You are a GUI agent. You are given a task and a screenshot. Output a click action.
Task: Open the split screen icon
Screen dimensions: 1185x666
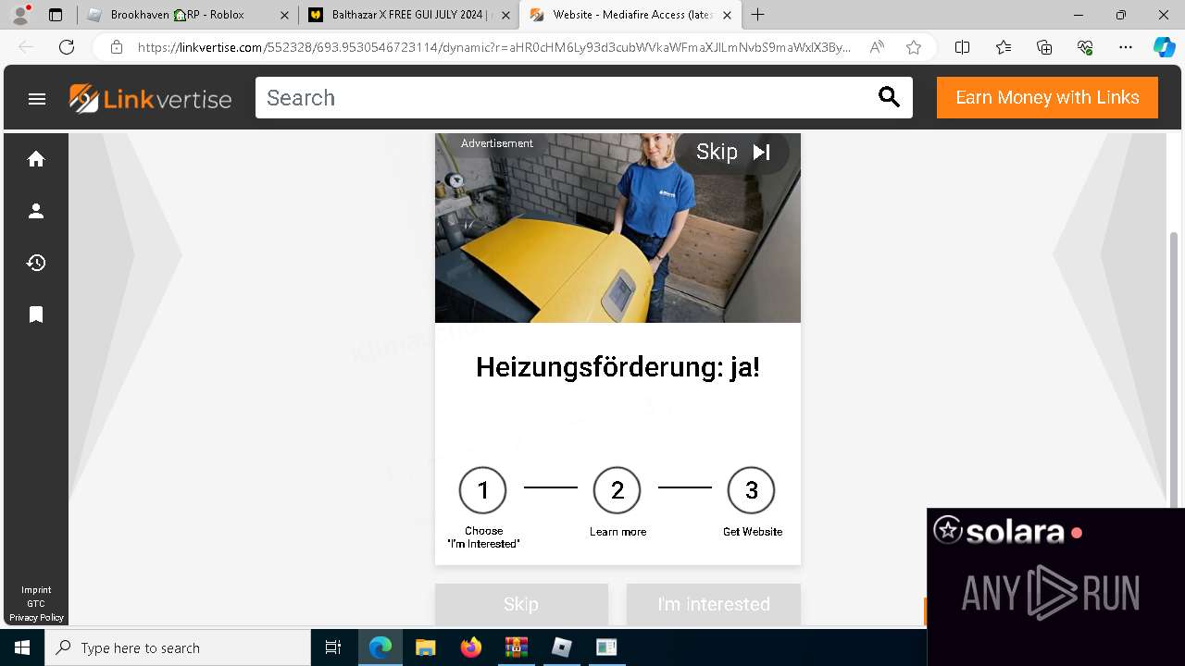[x=962, y=47]
